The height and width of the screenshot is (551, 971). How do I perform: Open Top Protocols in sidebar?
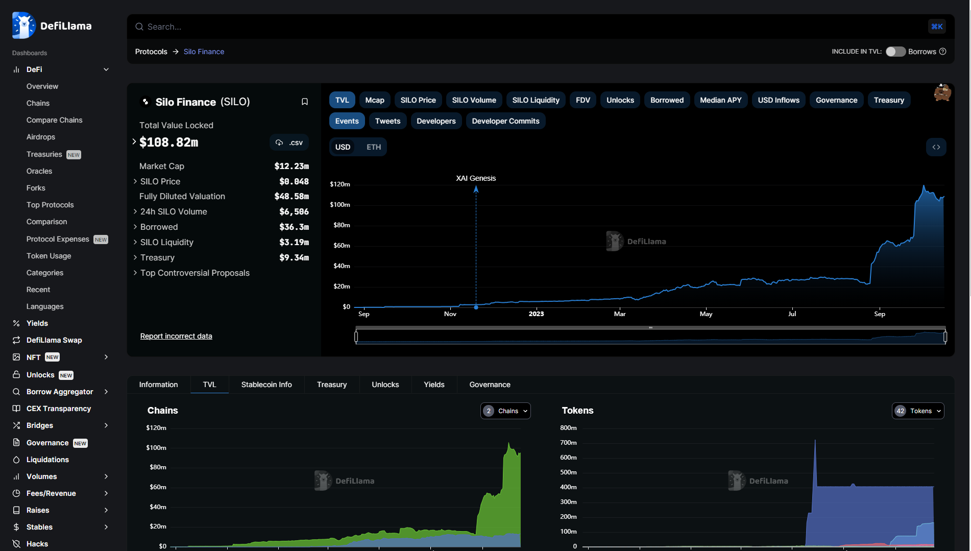50,205
